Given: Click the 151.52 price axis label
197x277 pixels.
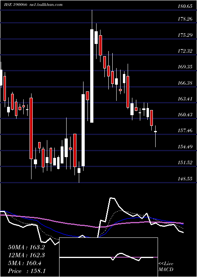Looking at the screenshot, I should (185, 163).
